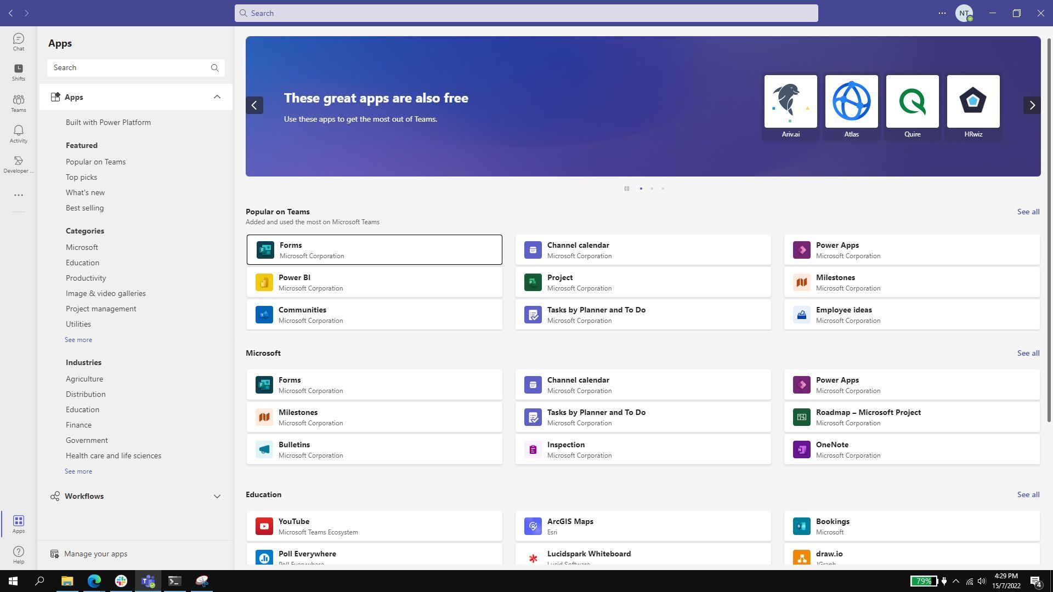Image resolution: width=1053 pixels, height=592 pixels.
Task: Open the Employee ideas app card
Action: [x=912, y=315]
